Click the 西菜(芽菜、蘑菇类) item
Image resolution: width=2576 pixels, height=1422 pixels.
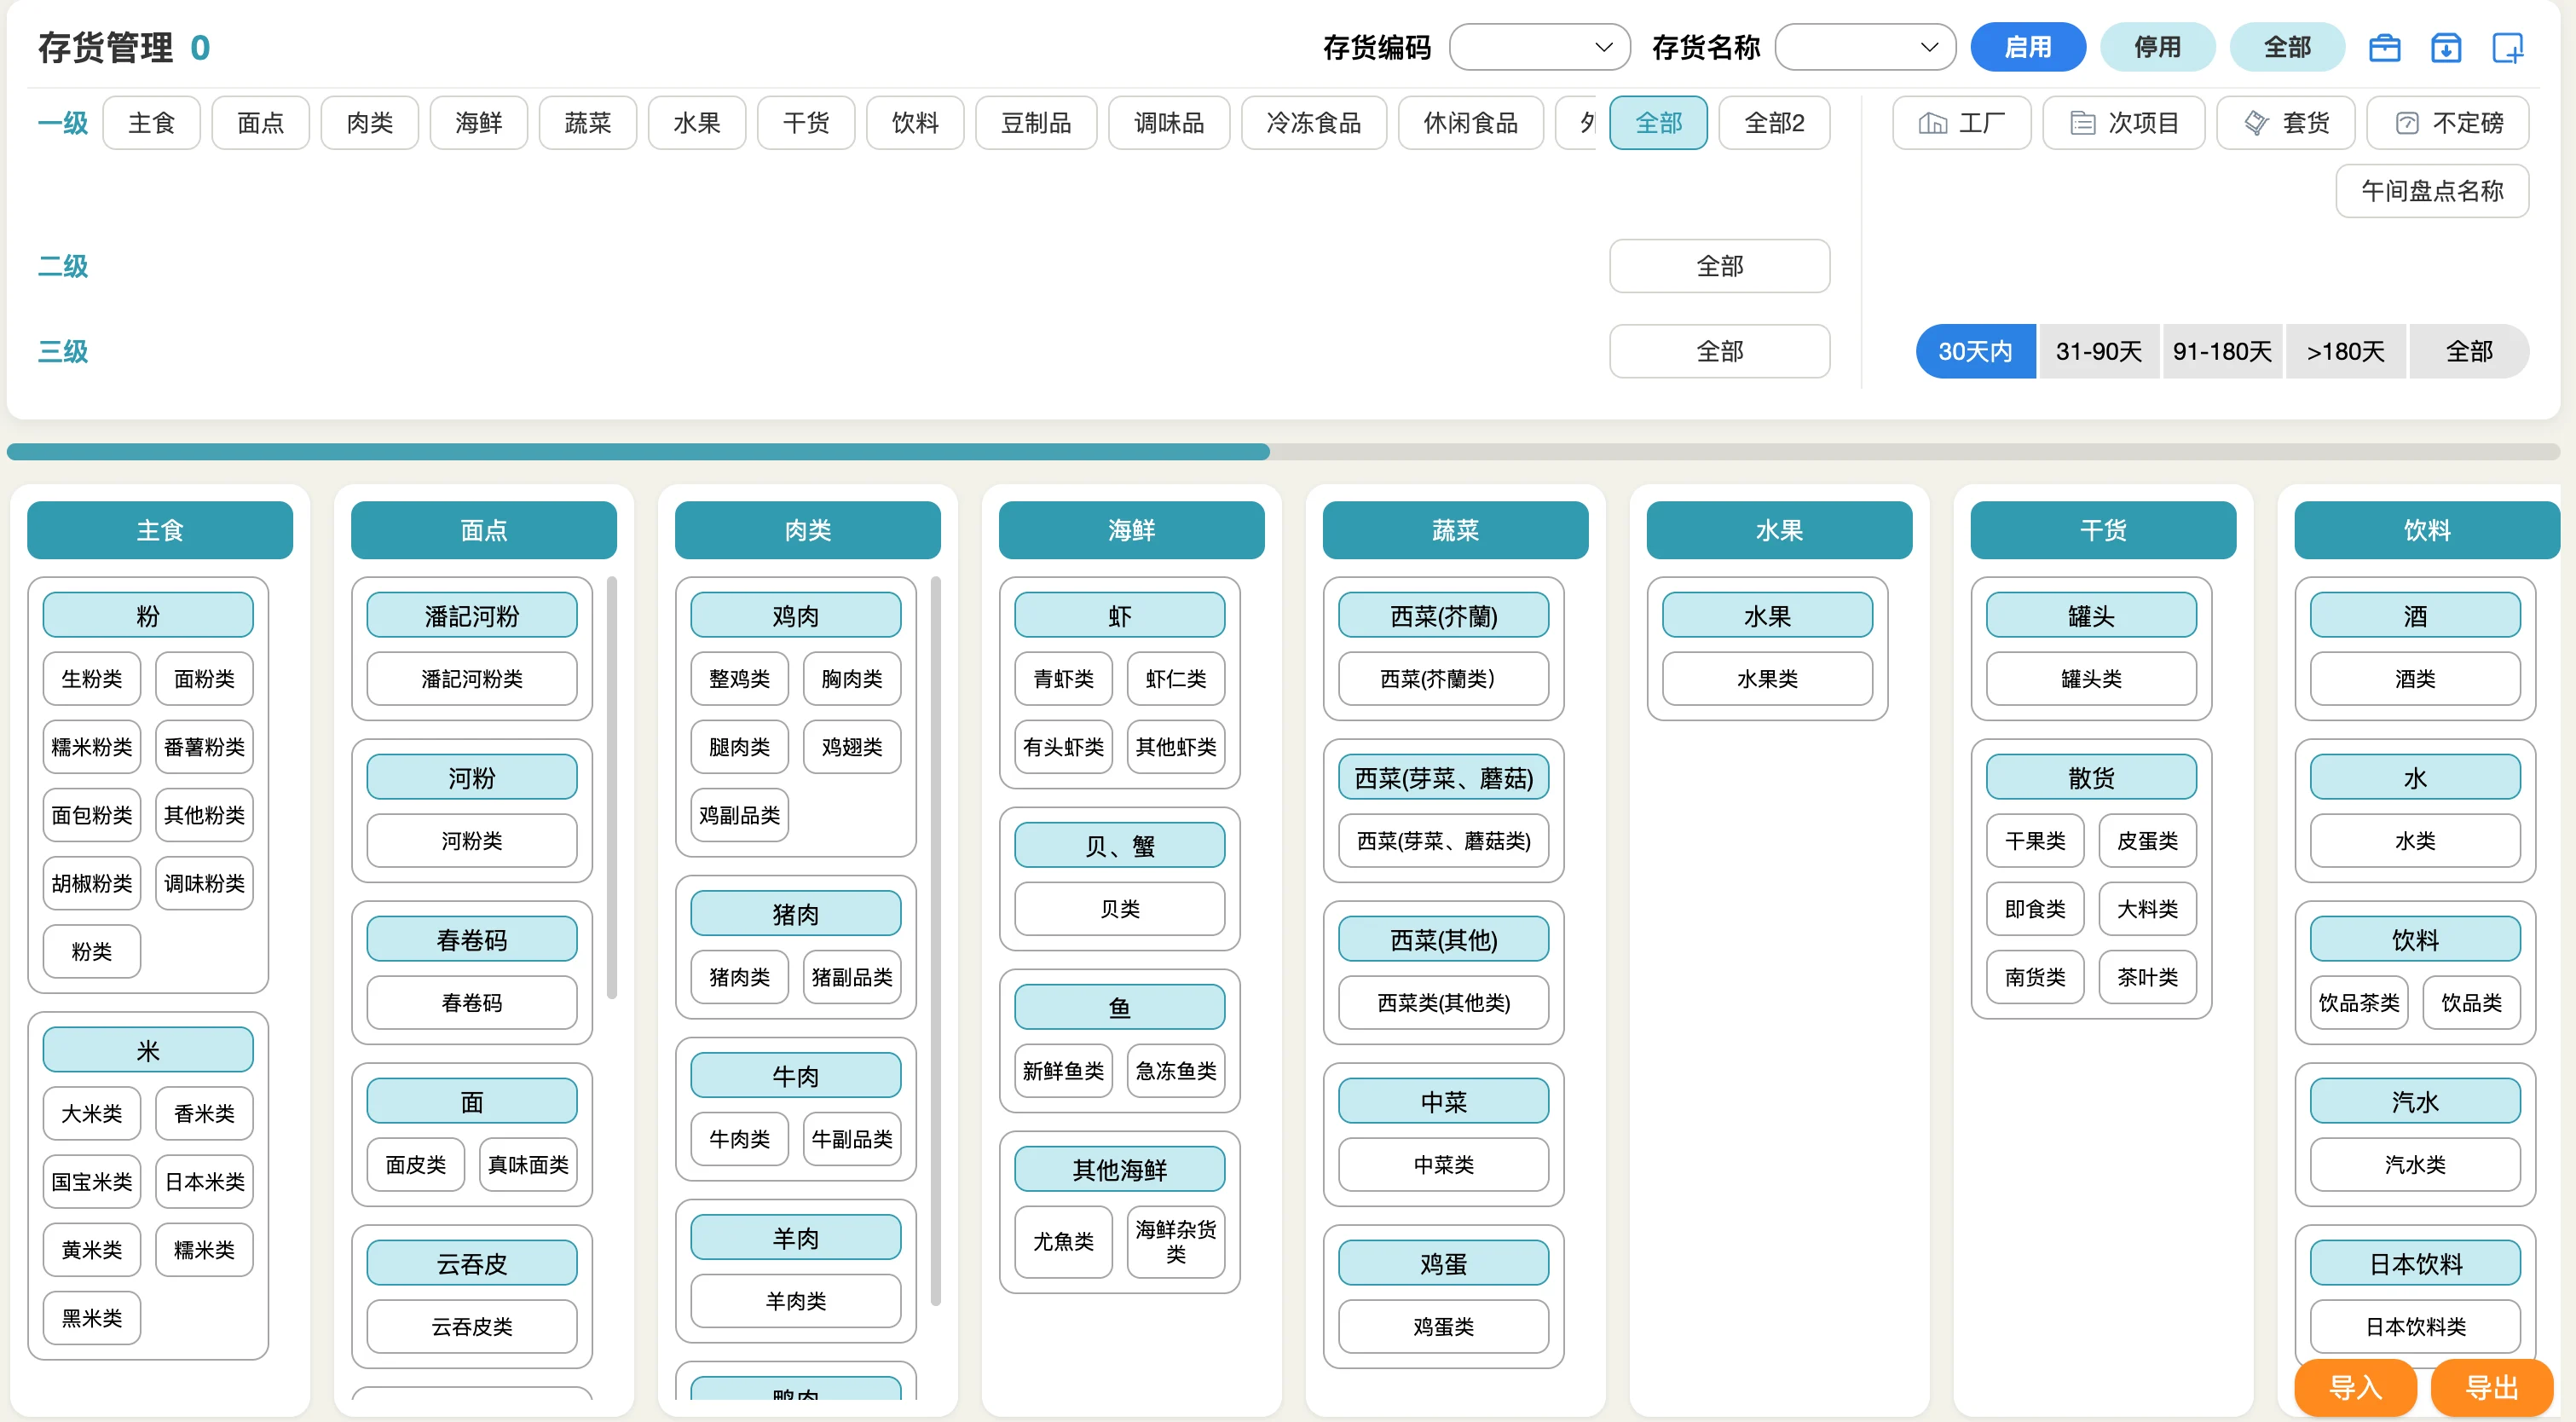coord(1444,841)
